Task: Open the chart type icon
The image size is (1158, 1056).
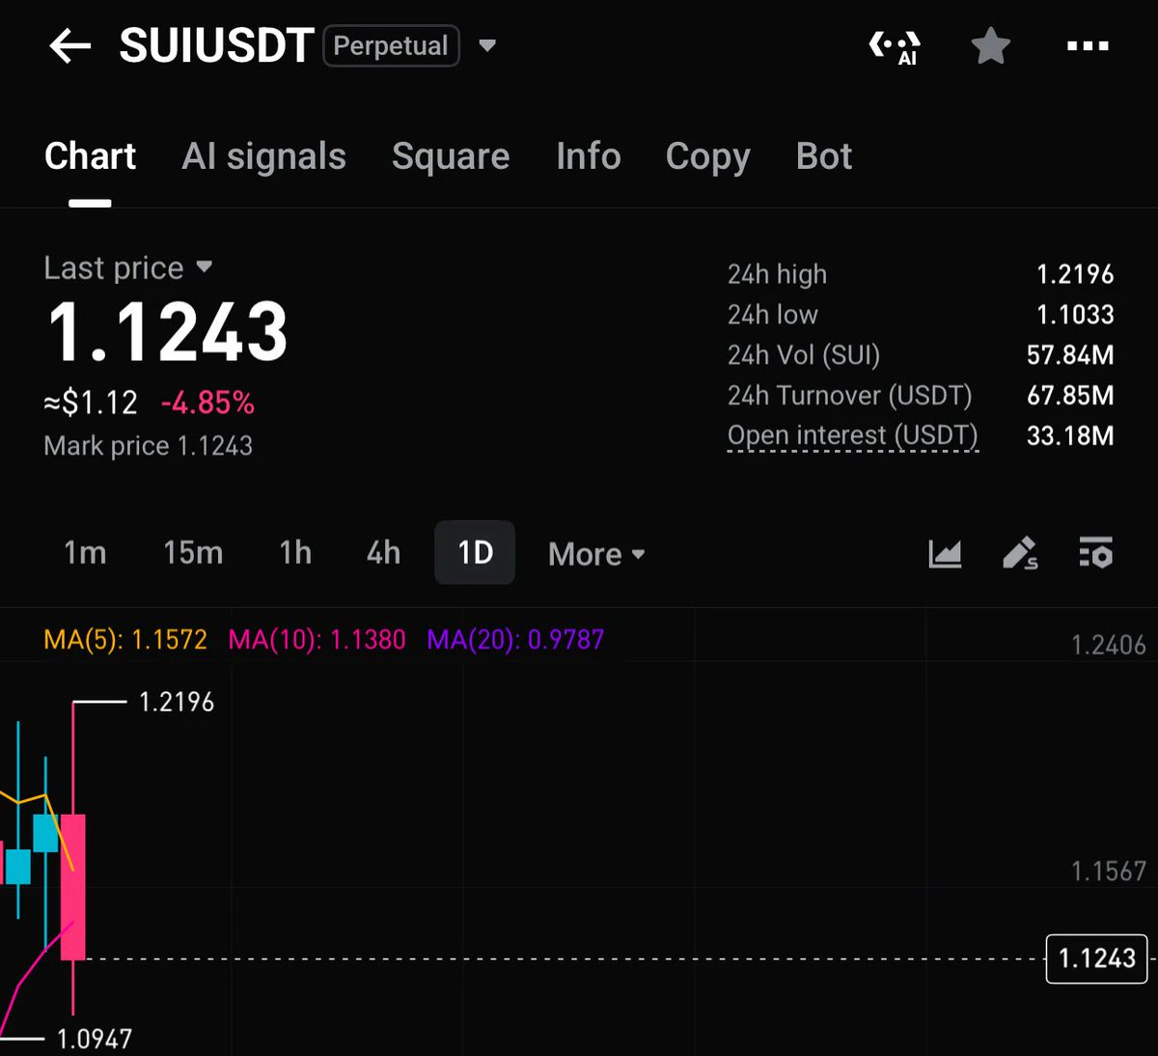Action: coord(945,553)
